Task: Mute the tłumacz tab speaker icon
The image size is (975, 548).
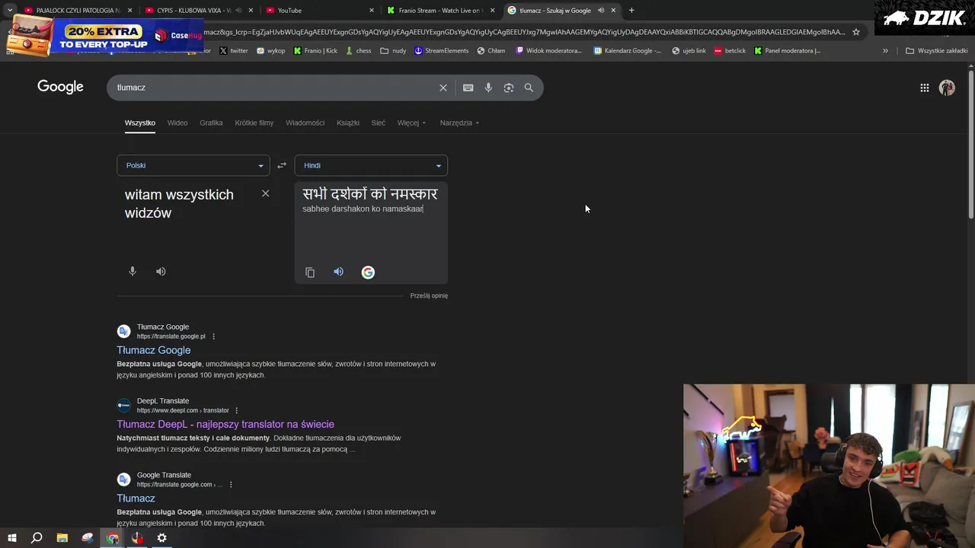Action: click(x=600, y=10)
